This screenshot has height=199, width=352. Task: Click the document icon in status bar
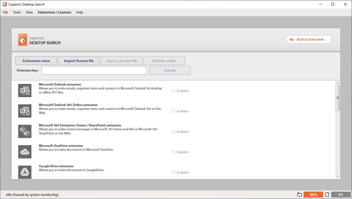pyautogui.click(x=327, y=195)
